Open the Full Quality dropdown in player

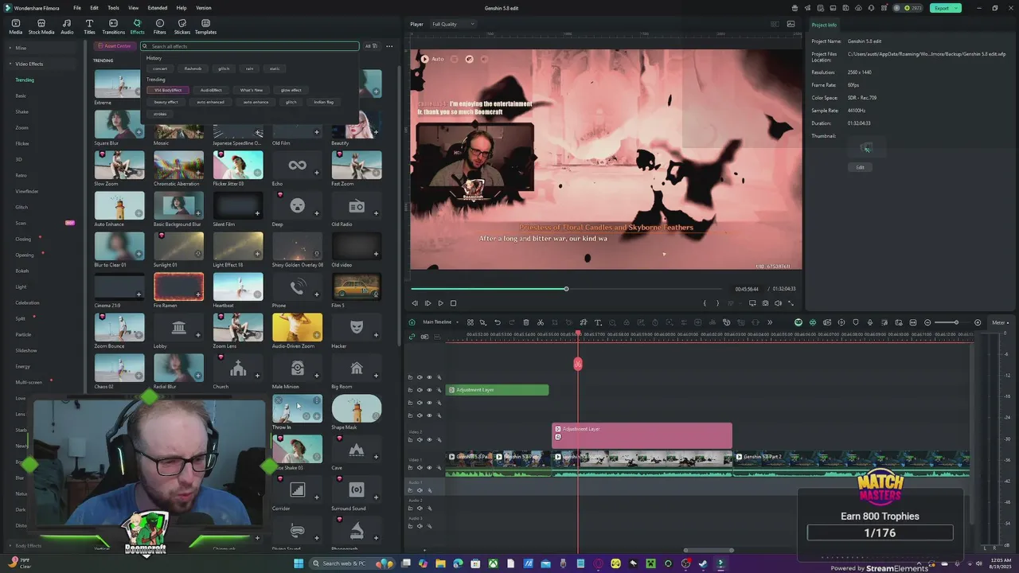[452, 24]
